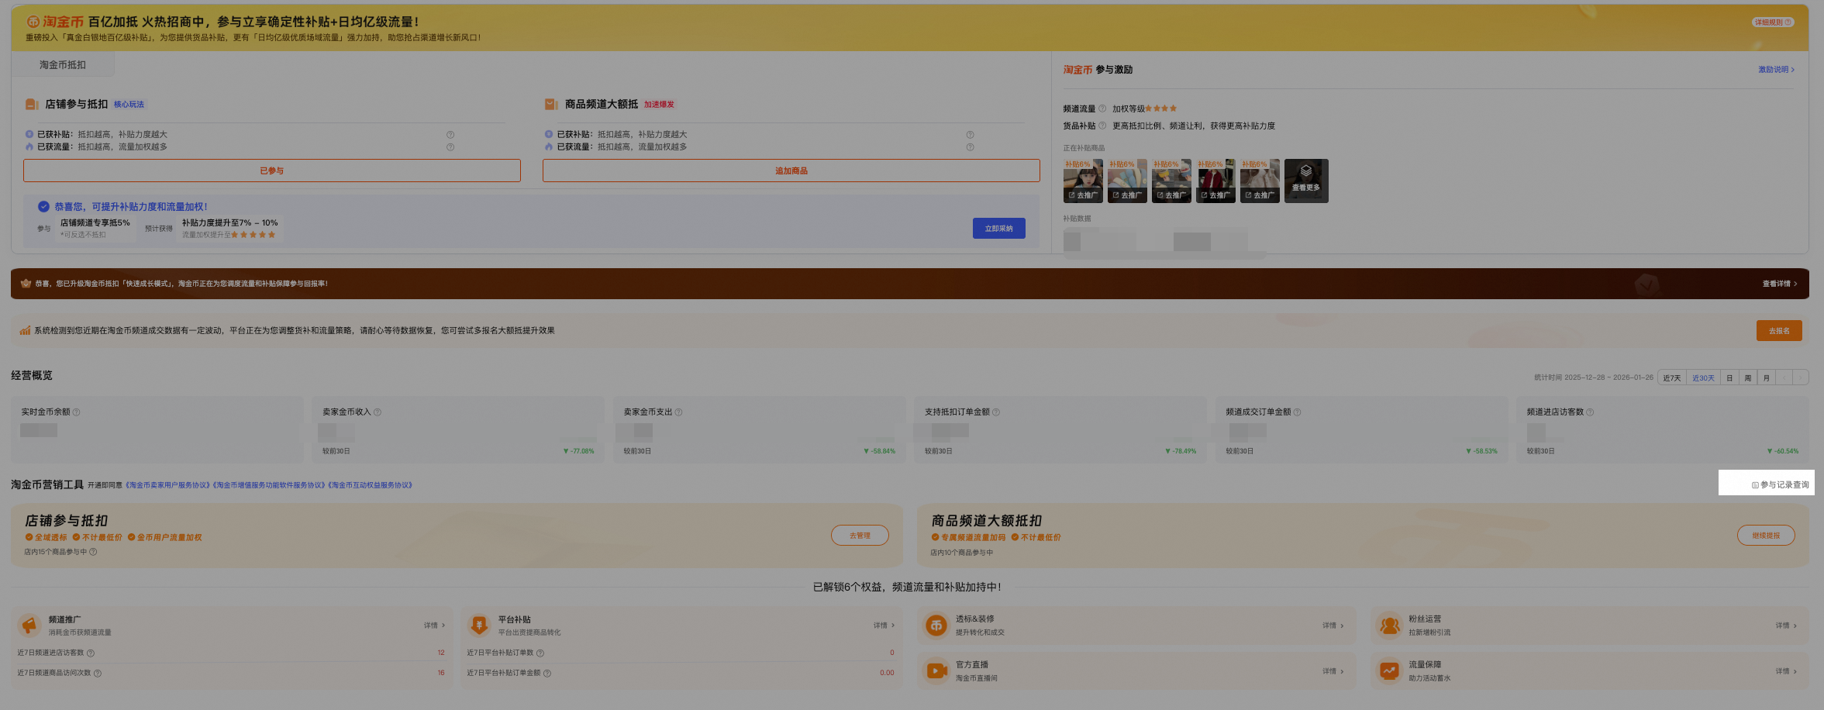Expand 详情 for 流量保障
The width and height of the screenshot is (1824, 710).
[1786, 671]
